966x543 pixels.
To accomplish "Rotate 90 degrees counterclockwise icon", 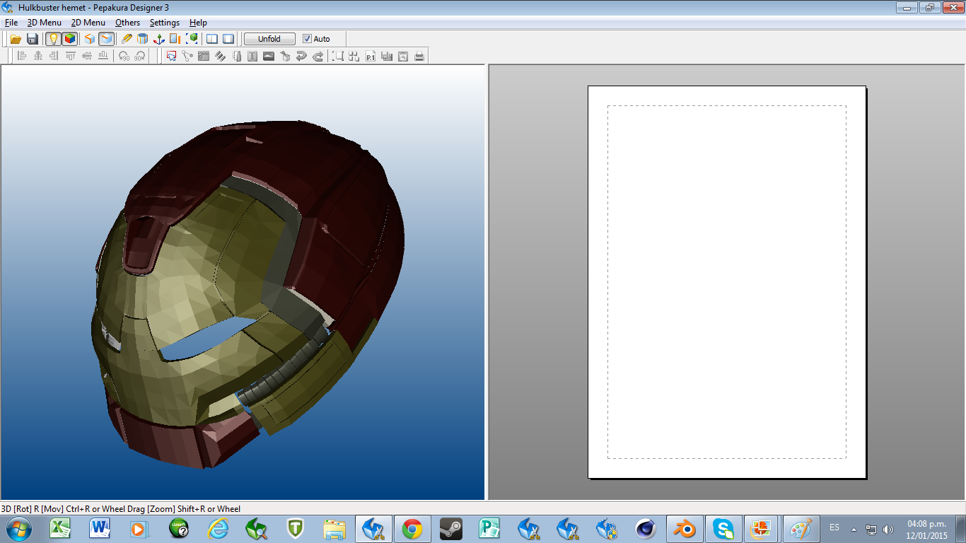I will pos(124,56).
